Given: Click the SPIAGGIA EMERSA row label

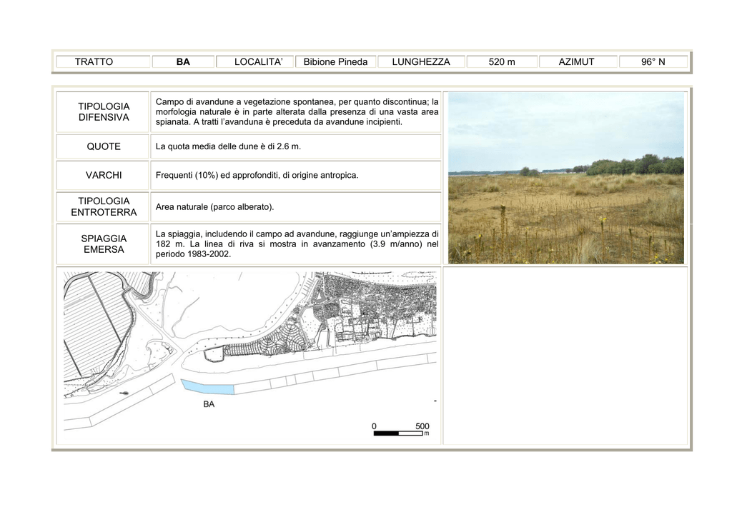Looking at the screenshot, I should click(103, 244).
